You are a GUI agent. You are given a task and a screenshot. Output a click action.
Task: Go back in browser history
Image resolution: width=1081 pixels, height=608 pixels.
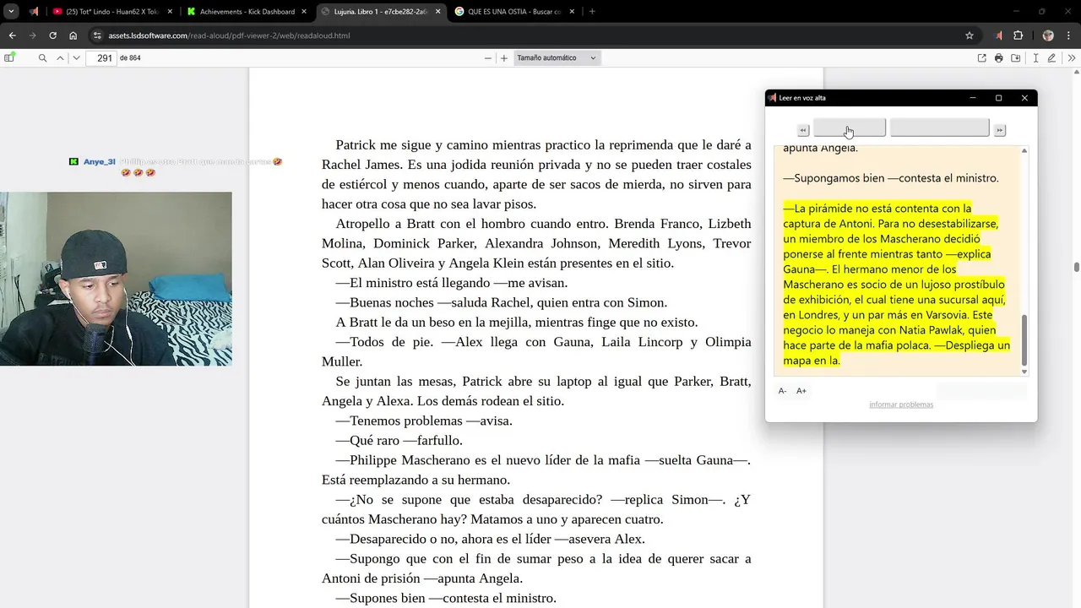pyautogui.click(x=12, y=35)
